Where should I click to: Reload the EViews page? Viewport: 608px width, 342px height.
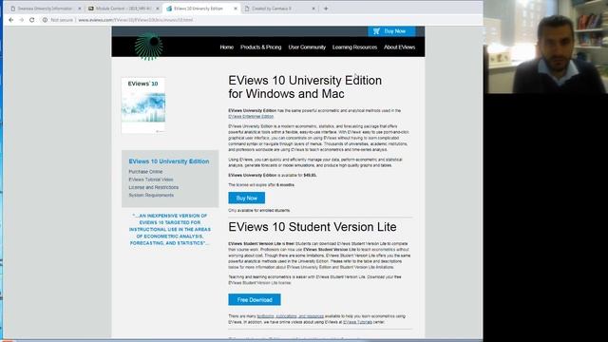point(31,20)
